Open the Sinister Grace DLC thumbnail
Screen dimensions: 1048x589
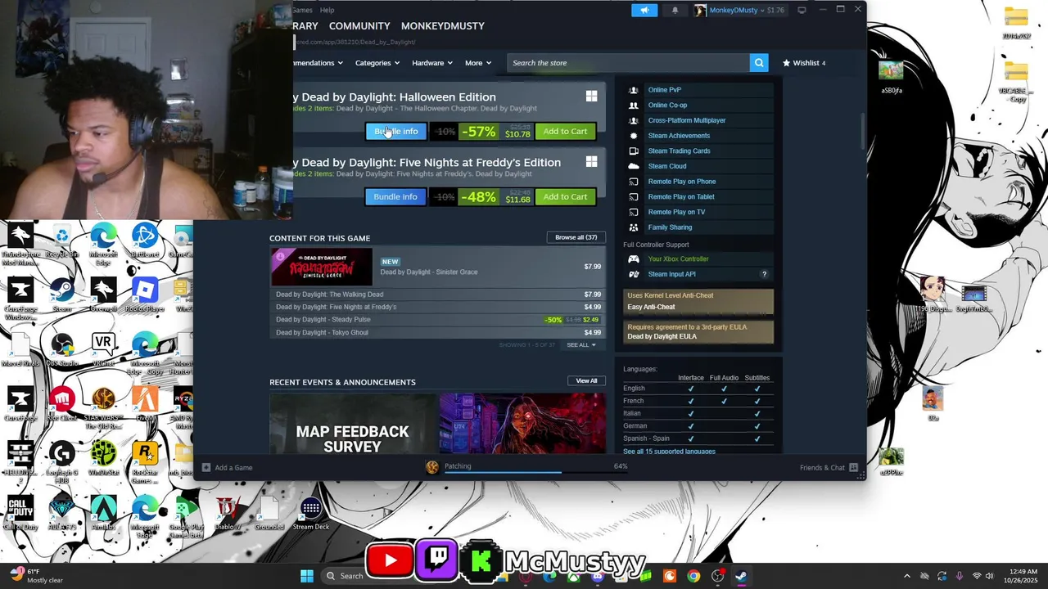[x=321, y=267]
